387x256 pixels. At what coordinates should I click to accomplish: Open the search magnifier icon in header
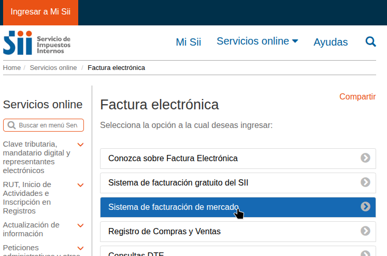(370, 41)
